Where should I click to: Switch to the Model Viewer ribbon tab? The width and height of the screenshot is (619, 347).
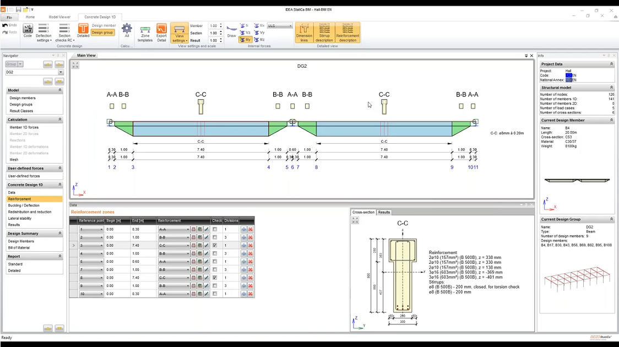[59, 17]
